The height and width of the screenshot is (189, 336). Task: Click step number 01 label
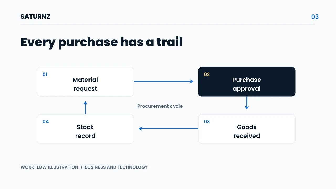tap(45, 74)
